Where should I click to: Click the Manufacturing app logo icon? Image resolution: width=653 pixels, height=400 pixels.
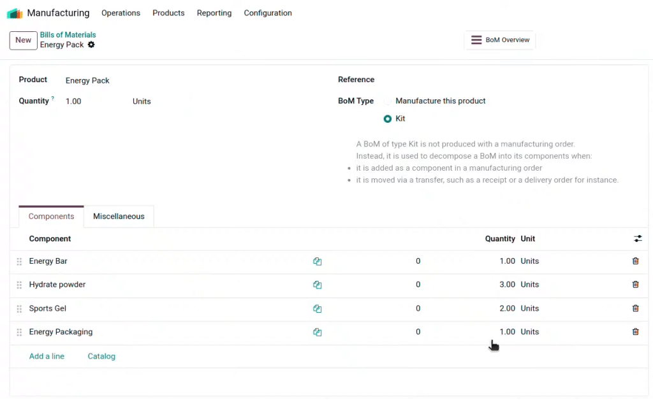pyautogui.click(x=14, y=13)
